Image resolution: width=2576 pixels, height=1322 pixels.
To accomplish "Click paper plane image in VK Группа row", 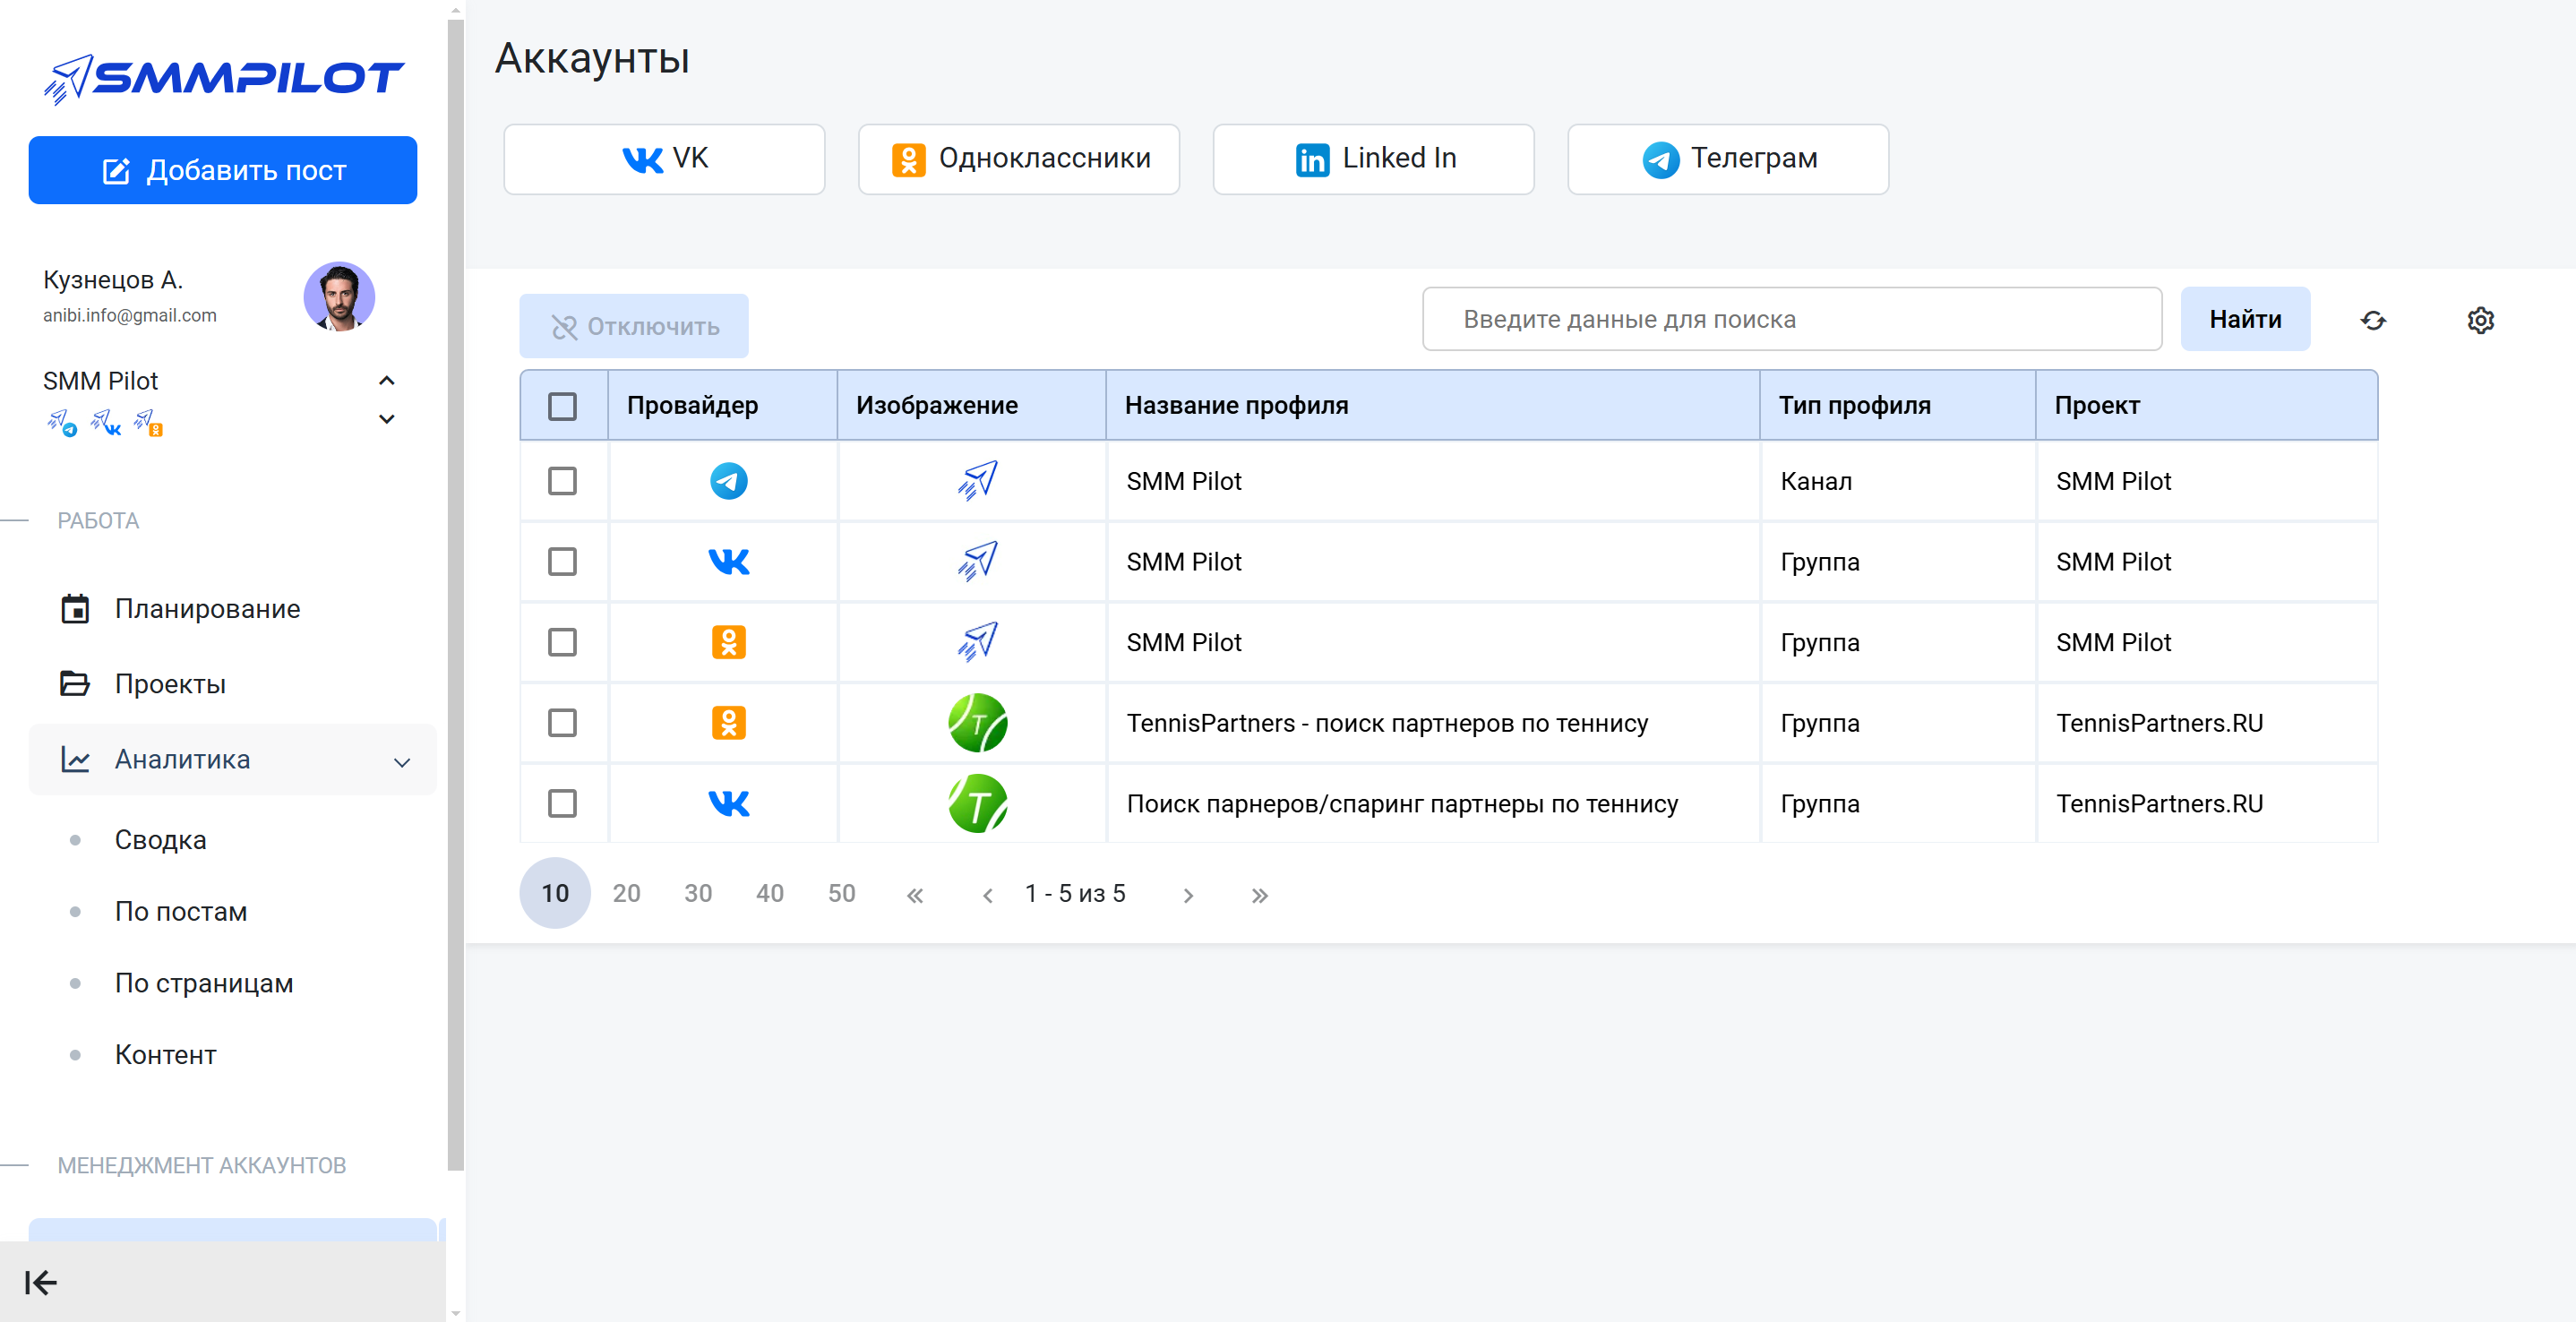I will [977, 562].
